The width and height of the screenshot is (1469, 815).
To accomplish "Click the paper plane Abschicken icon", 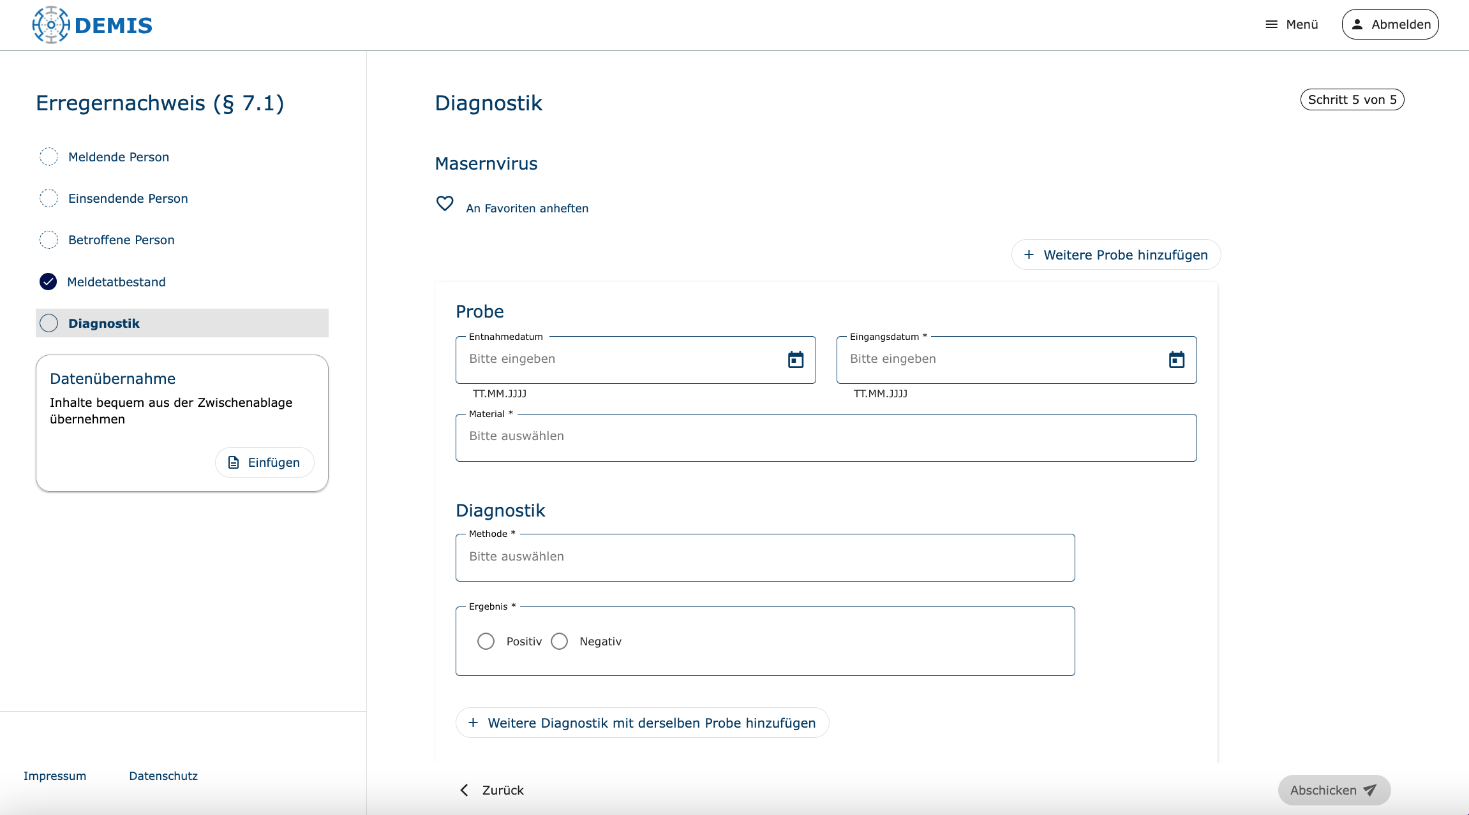I will pyautogui.click(x=1370, y=790).
